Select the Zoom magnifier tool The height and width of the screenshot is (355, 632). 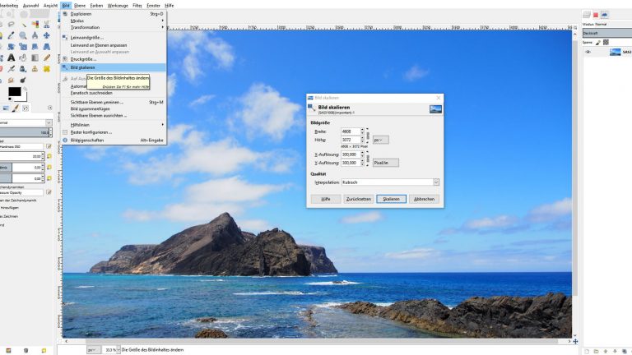(x=23, y=35)
